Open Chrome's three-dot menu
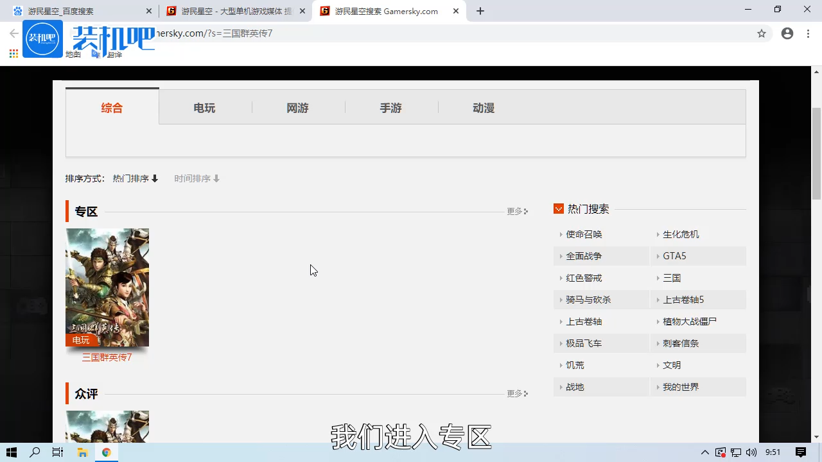Screen dimensions: 822x462 pyautogui.click(x=808, y=33)
